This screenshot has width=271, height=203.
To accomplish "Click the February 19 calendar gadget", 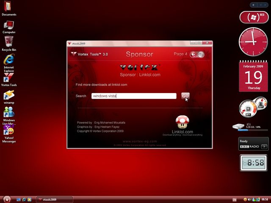I will click(254, 76).
